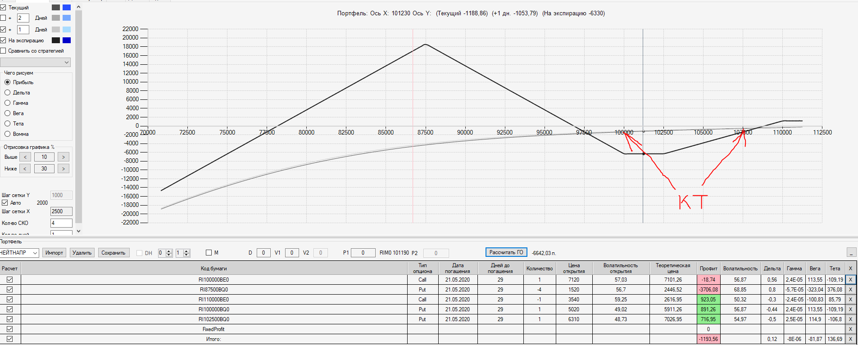Click the scroll-up arrow of the settings panel
Image resolution: width=858 pixels, height=345 pixels.
pos(79,7)
